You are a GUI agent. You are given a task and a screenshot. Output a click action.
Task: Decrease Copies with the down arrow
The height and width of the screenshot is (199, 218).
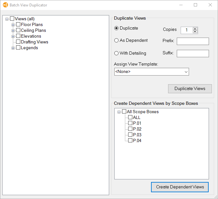[x=195, y=32]
